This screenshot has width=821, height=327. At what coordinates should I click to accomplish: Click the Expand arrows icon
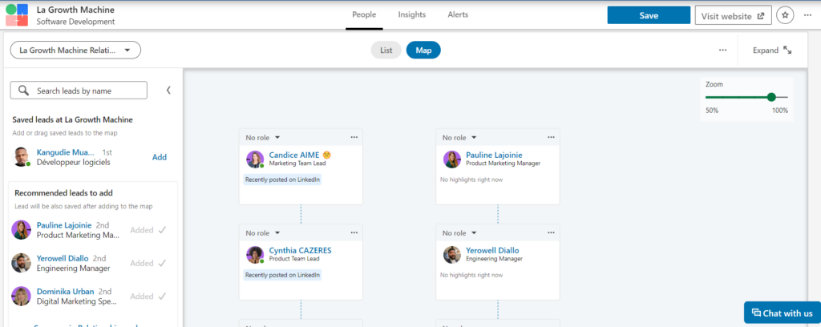(787, 50)
